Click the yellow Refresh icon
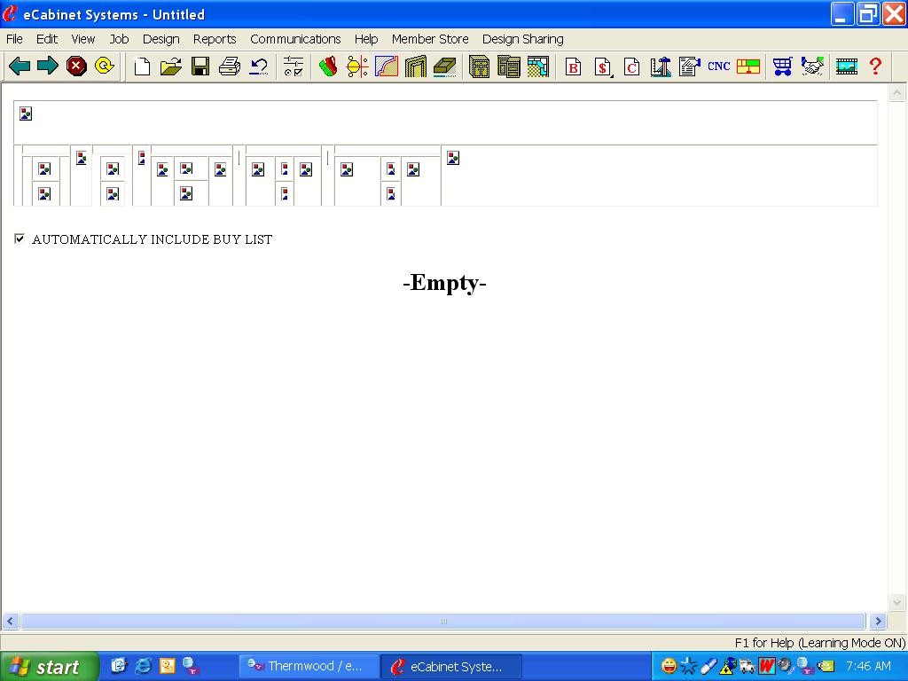This screenshot has height=681, width=908. pyautogui.click(x=105, y=66)
